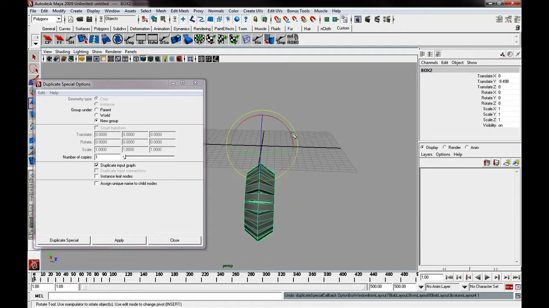Select Display layer radio button
The width and height of the screenshot is (549, 308).
click(x=422, y=148)
